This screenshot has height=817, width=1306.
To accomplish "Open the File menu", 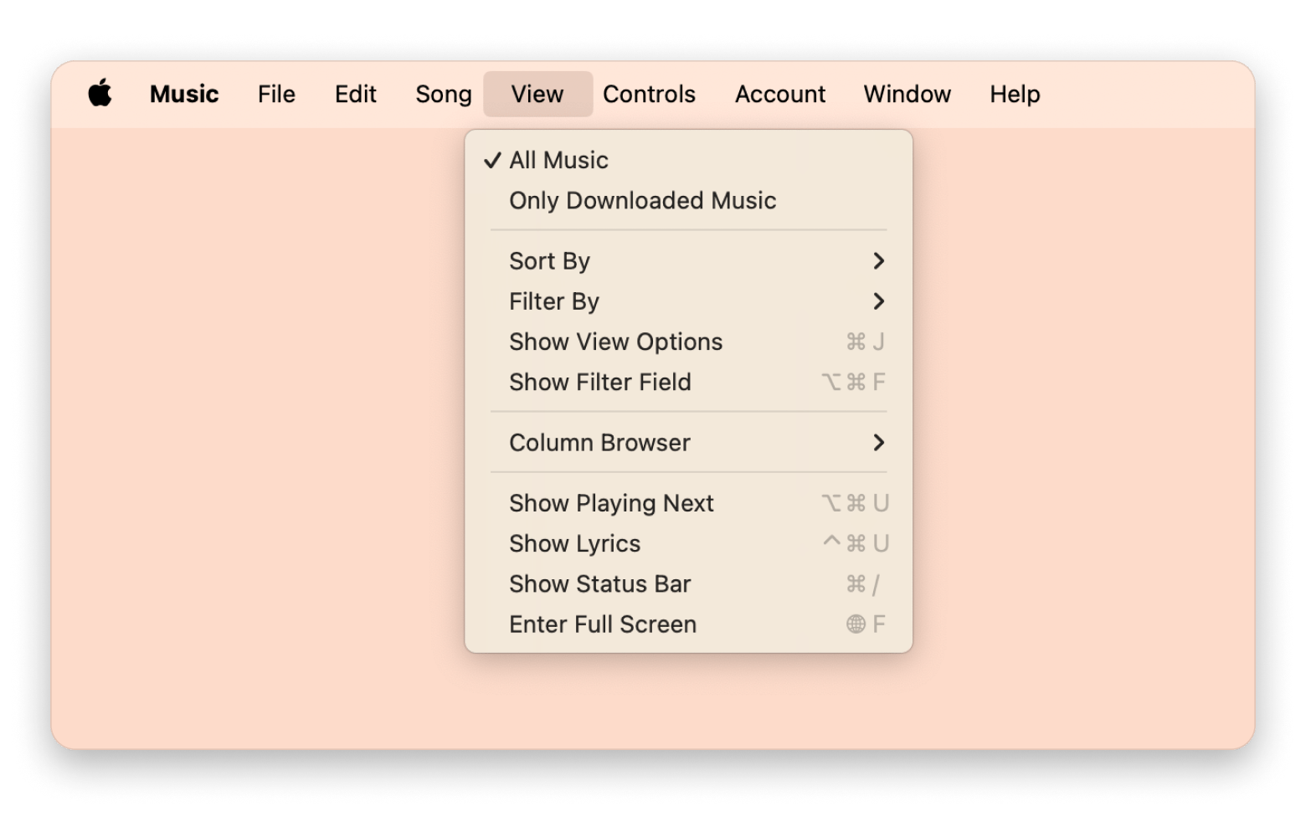I will tap(276, 94).
